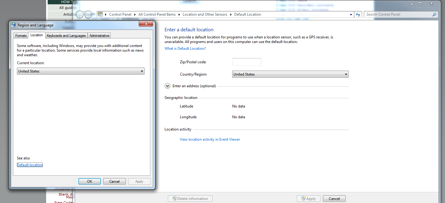Image resolution: width=445 pixels, height=203 pixels.
Task: Click the Zip/Postal code input field
Action: 247,62
